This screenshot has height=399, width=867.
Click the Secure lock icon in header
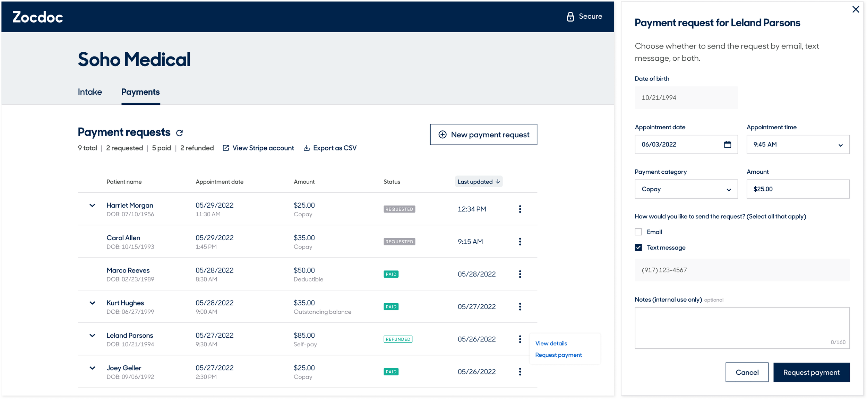click(570, 17)
